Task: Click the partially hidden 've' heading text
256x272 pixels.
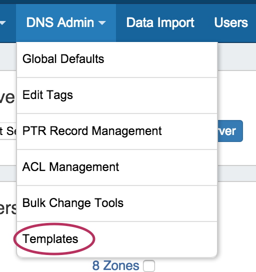Action: click(x=7, y=97)
